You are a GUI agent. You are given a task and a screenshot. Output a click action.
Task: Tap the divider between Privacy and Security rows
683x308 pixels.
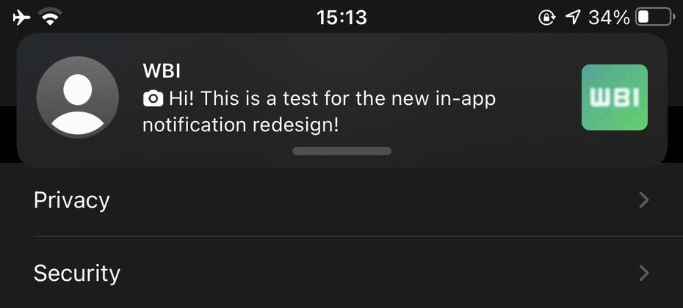coord(358,236)
